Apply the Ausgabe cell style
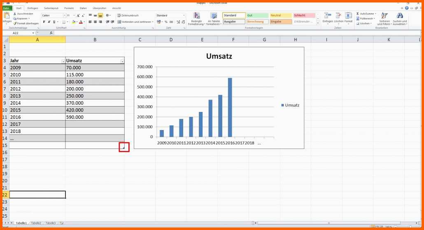Image resolution: width=424 pixels, height=230 pixels. click(x=234, y=22)
